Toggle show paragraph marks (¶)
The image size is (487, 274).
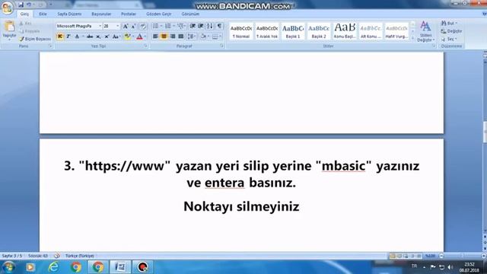219,26
